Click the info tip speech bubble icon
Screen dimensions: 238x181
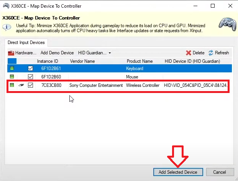pos(7,28)
